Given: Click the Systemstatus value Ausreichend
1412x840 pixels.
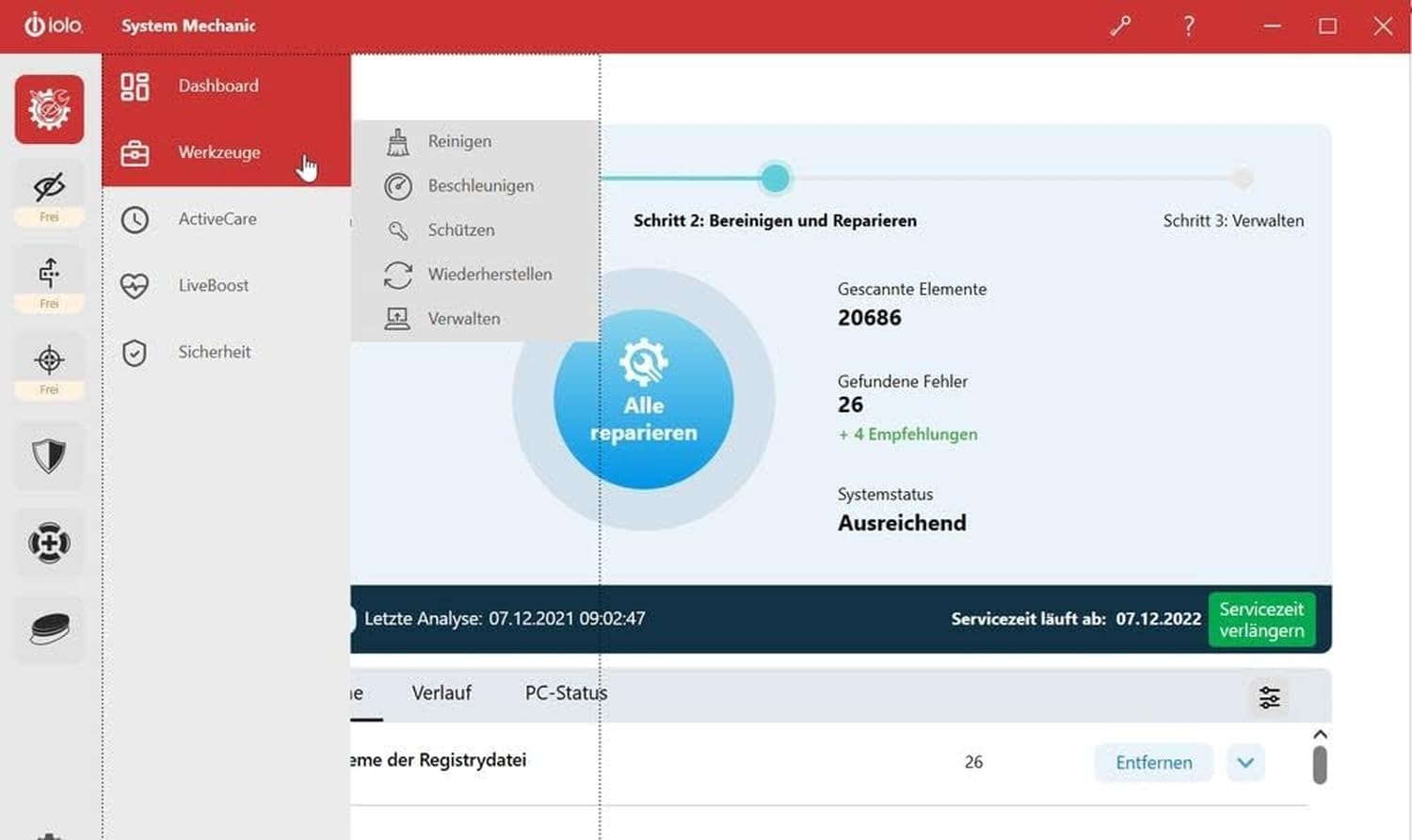Looking at the screenshot, I should [902, 523].
